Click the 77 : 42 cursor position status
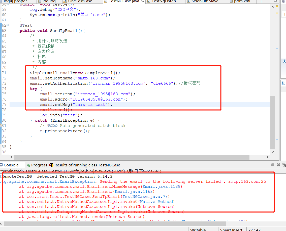The width and height of the screenshot is (286, 231). point(254,229)
